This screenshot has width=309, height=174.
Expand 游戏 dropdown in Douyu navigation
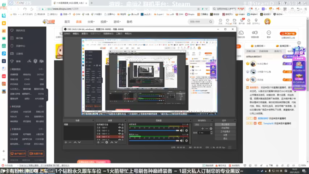click(x=117, y=22)
